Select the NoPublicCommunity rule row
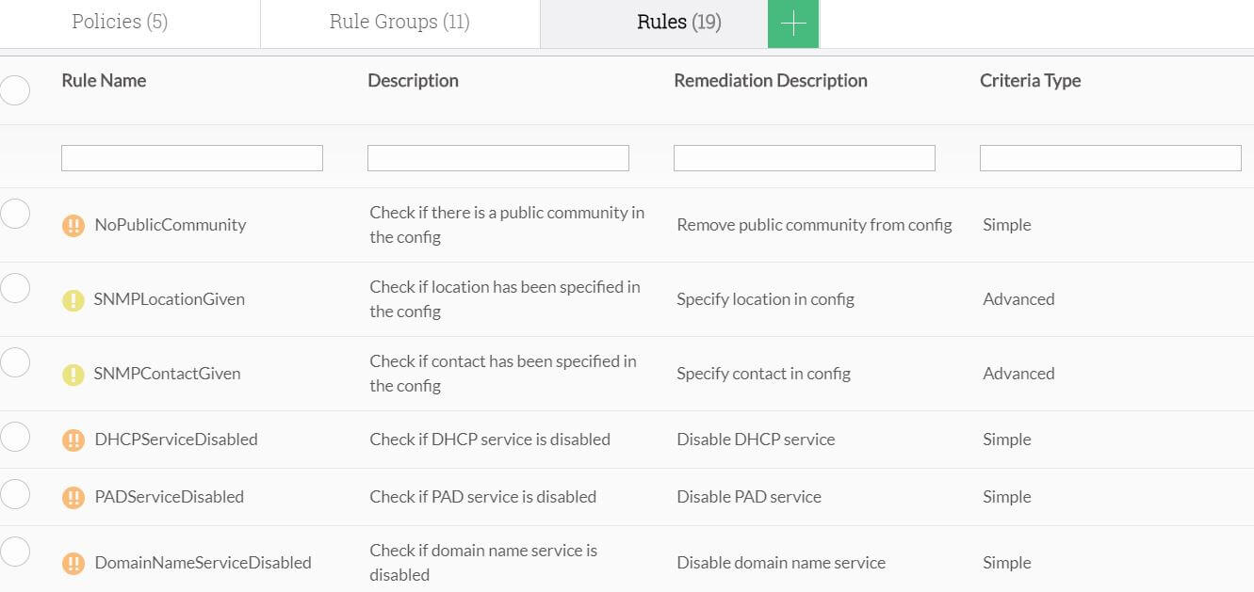The height and width of the screenshot is (592, 1254). 15,214
